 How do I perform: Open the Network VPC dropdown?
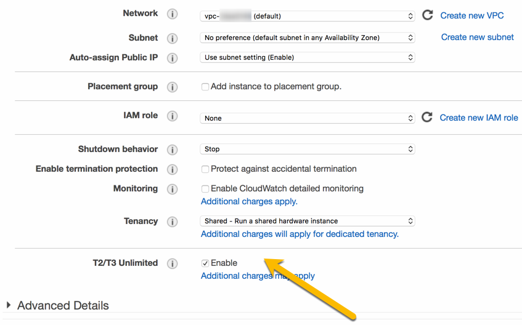click(307, 16)
